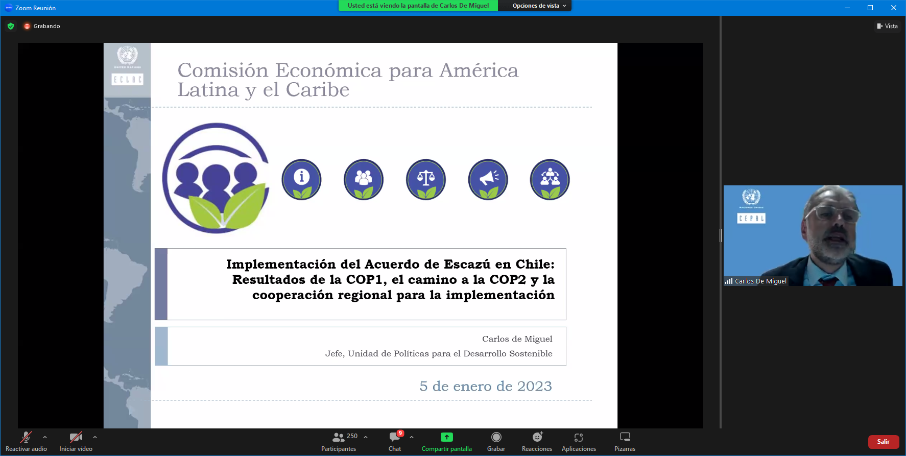The height and width of the screenshot is (456, 906).
Task: Click the Grabando recording indicator
Action: 42,26
